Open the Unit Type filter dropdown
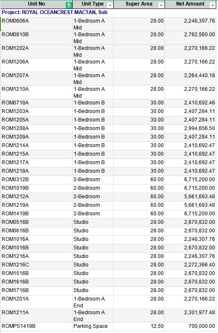Viewport: 218px width, 333px height. click(x=110, y=5)
